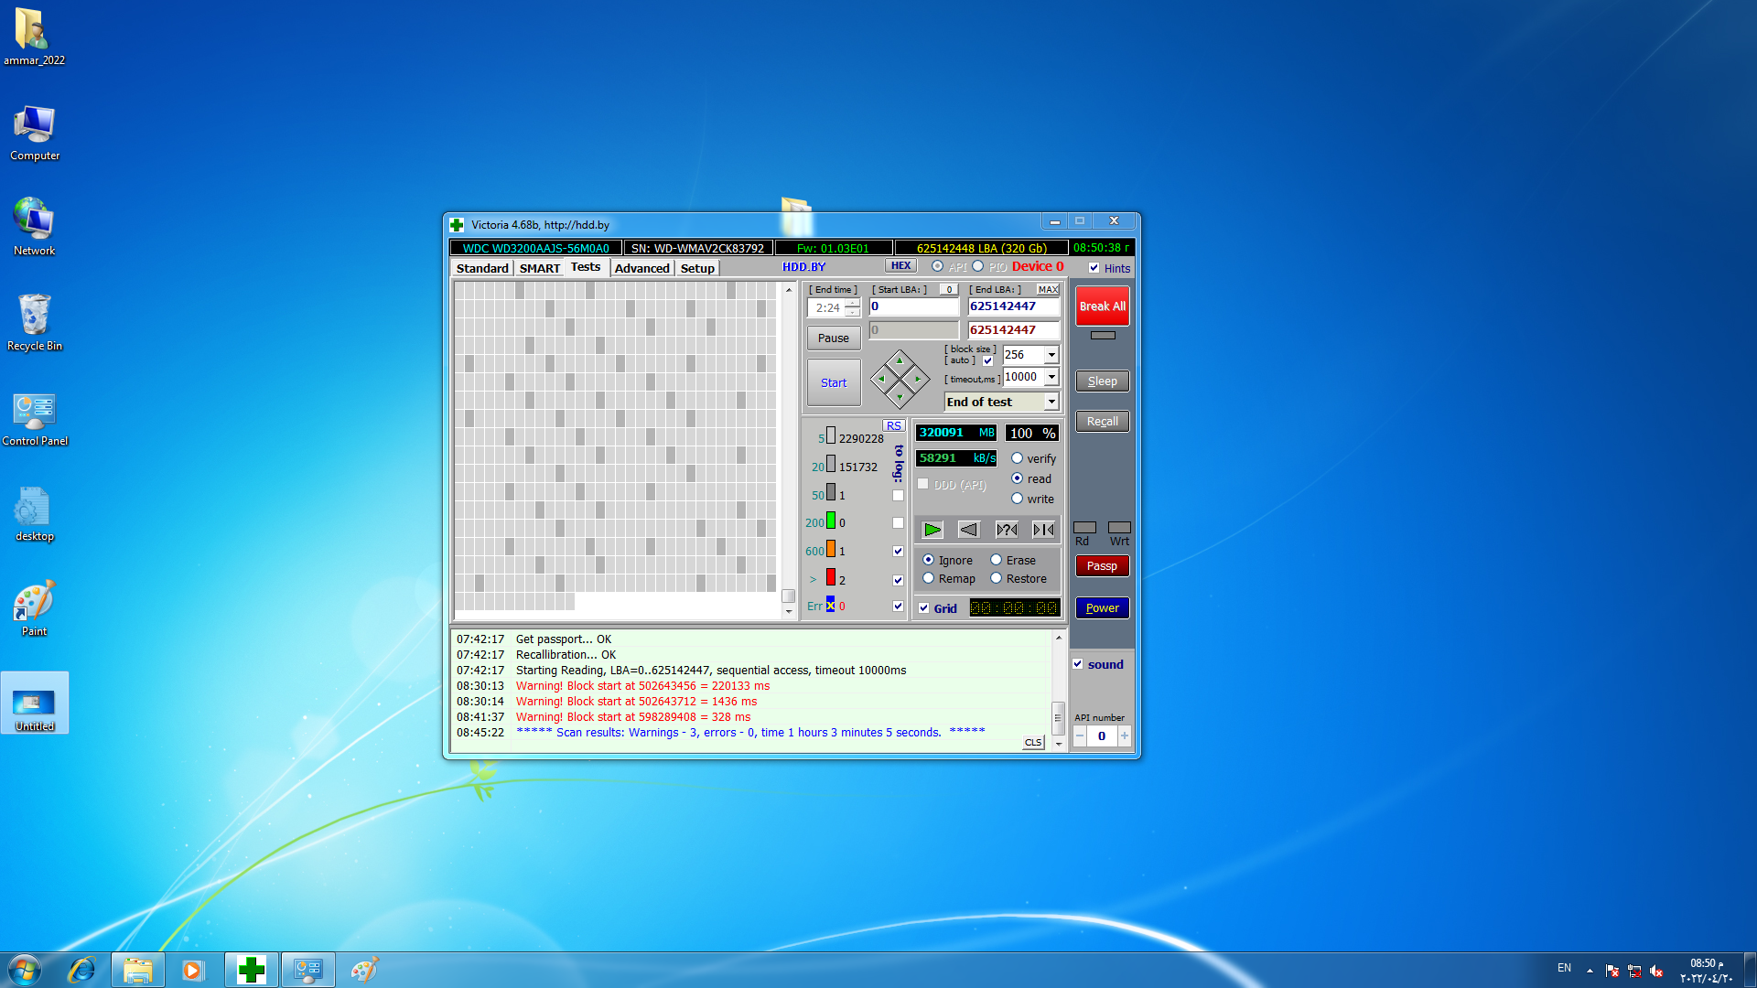Viewport: 1757px width, 988px height.
Task: Select the Recycle Bin desktop icon
Action: tap(35, 322)
